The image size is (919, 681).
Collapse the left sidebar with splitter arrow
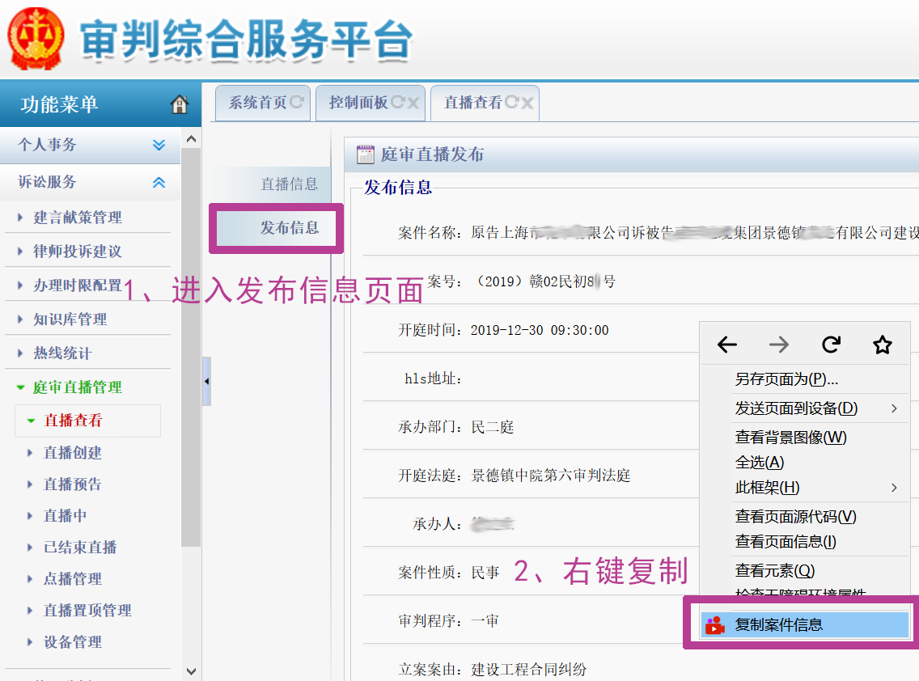(x=206, y=381)
